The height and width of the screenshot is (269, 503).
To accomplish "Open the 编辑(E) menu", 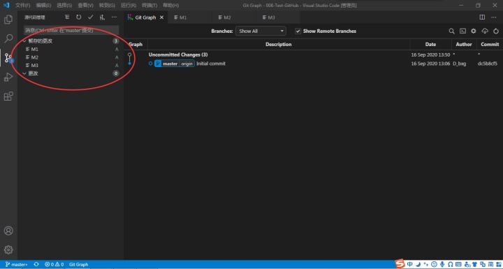I will [43, 6].
